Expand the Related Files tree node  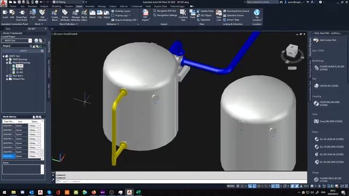7,79
